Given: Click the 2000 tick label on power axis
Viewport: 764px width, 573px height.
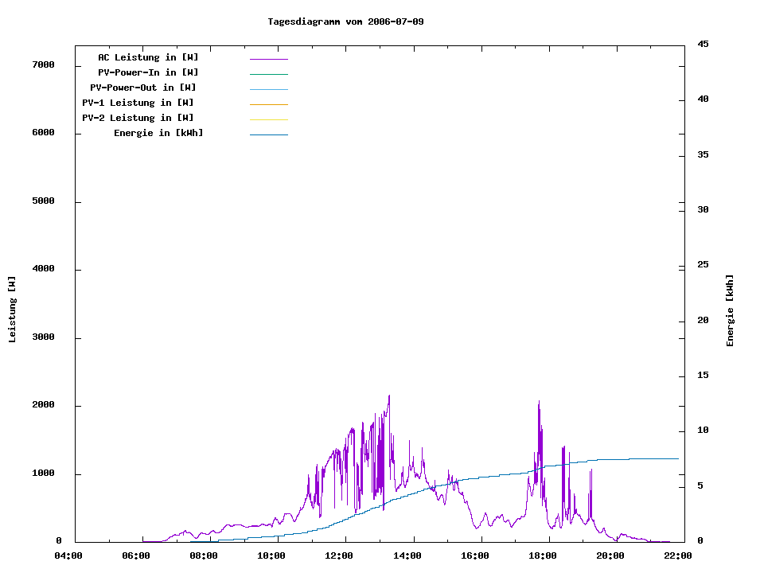Looking at the screenshot, I should click(43, 405).
